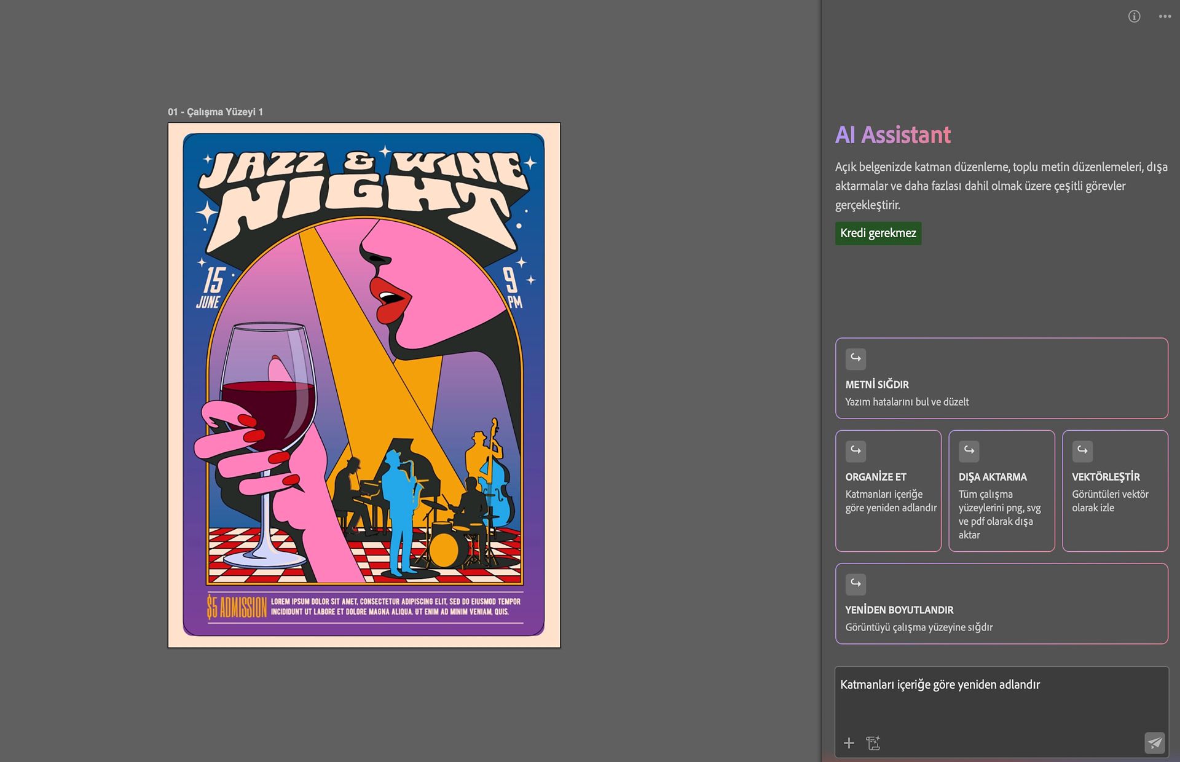Viewport: 1180px width, 762px height.
Task: Click into the AI prompt text field
Action: pos(1001,699)
